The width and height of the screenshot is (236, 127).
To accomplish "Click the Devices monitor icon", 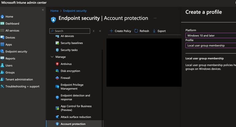I will pyautogui.click(x=2, y=37).
